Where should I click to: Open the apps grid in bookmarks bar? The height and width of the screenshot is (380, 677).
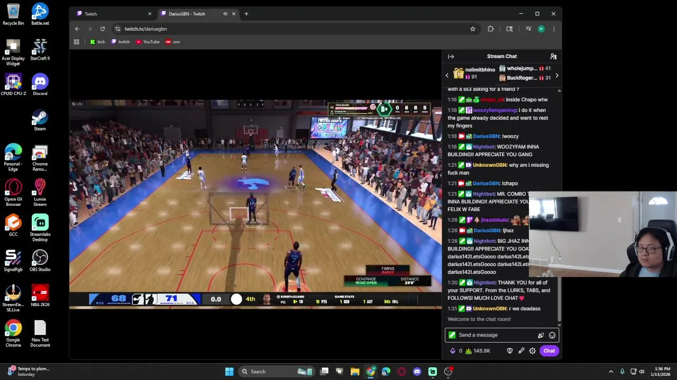[x=77, y=42]
